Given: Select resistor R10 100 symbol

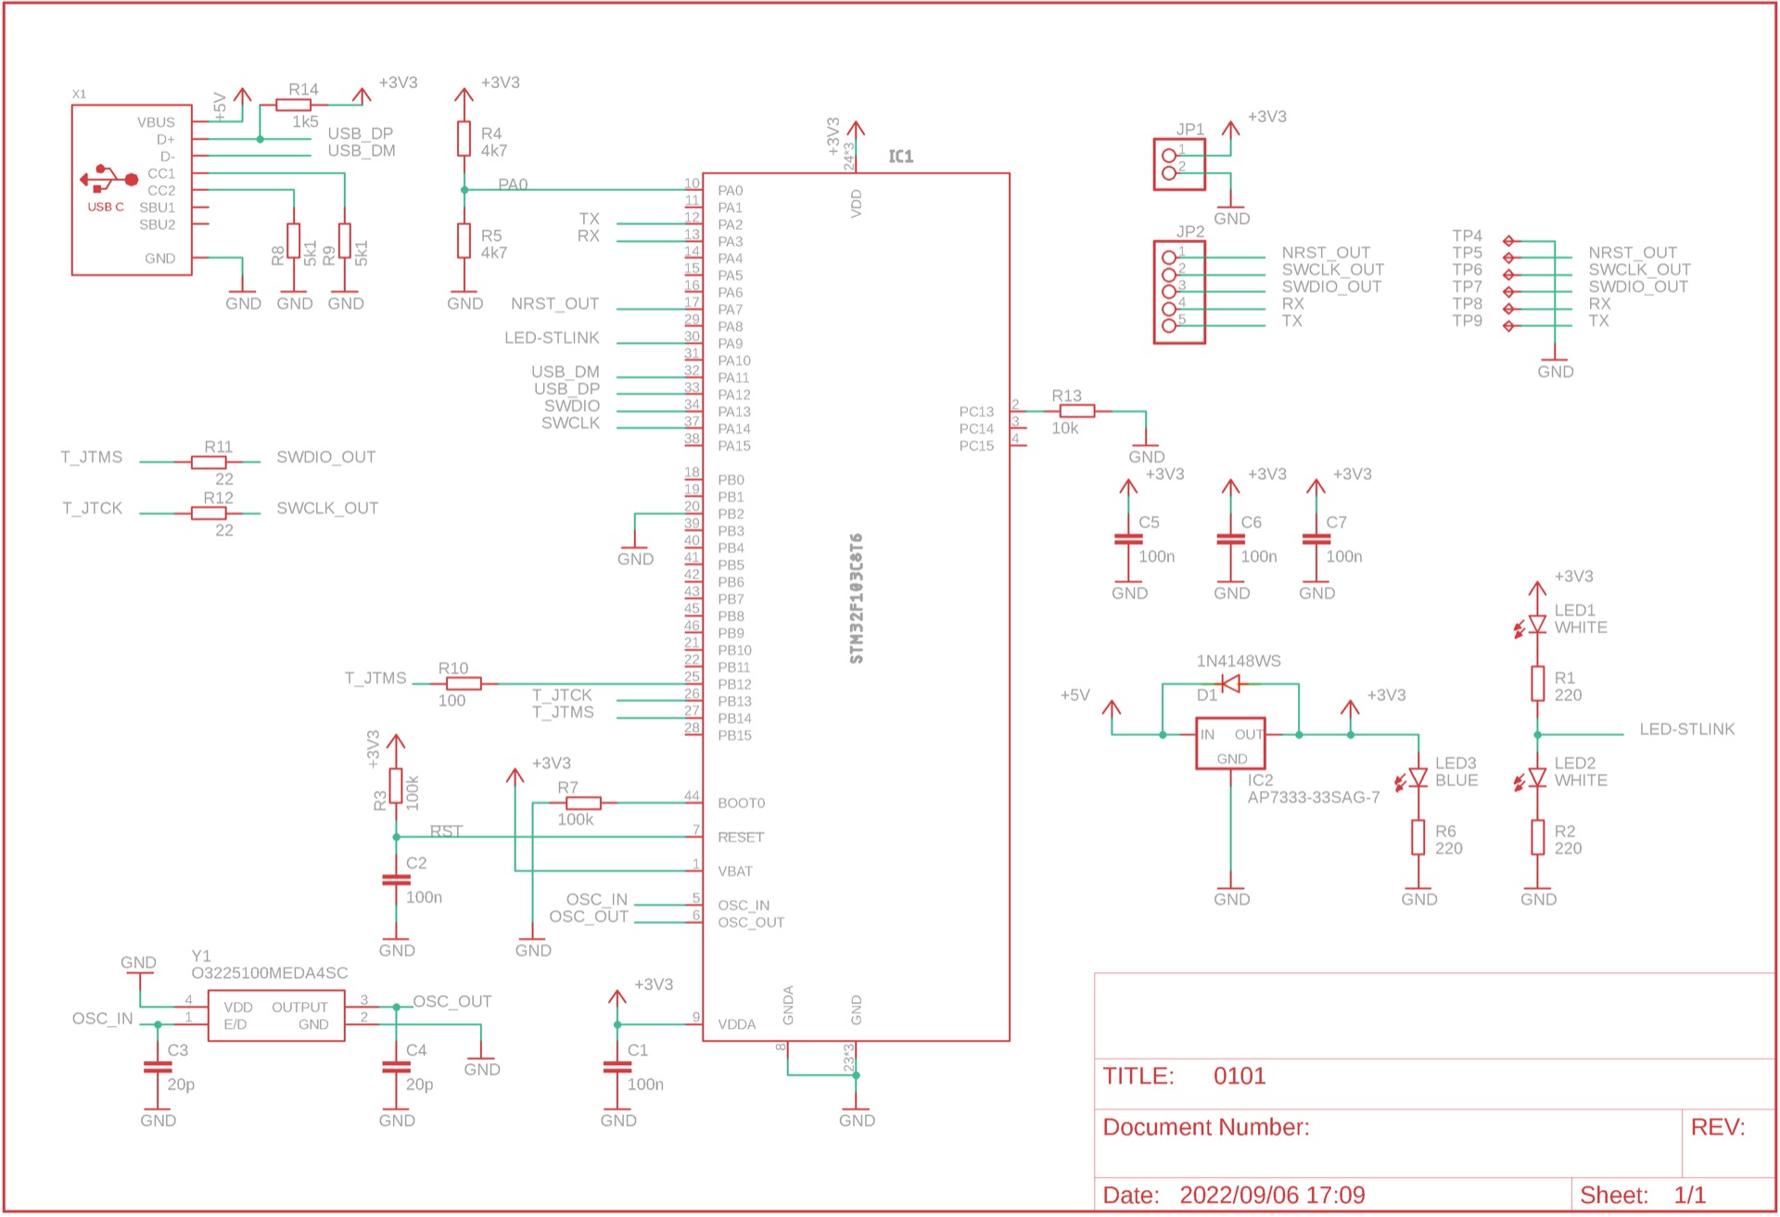Looking at the screenshot, I should [x=462, y=684].
